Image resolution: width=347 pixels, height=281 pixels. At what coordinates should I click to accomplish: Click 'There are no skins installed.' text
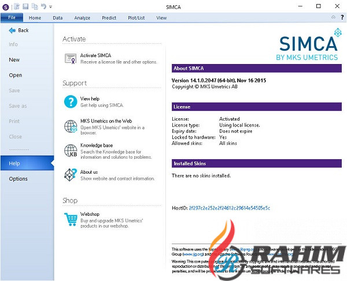(201, 176)
